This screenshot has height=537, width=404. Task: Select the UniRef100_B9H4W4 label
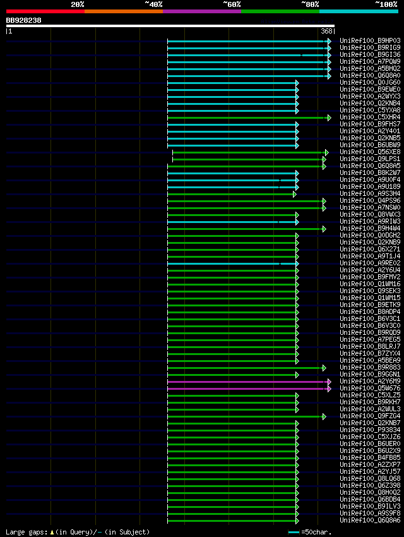point(370,229)
